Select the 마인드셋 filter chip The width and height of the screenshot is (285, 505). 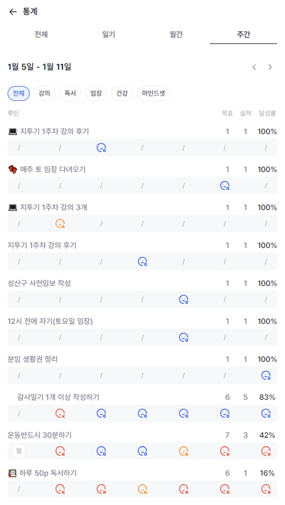[153, 93]
